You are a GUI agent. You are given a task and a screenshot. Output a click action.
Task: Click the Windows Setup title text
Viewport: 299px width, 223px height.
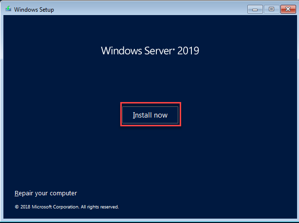click(x=34, y=10)
